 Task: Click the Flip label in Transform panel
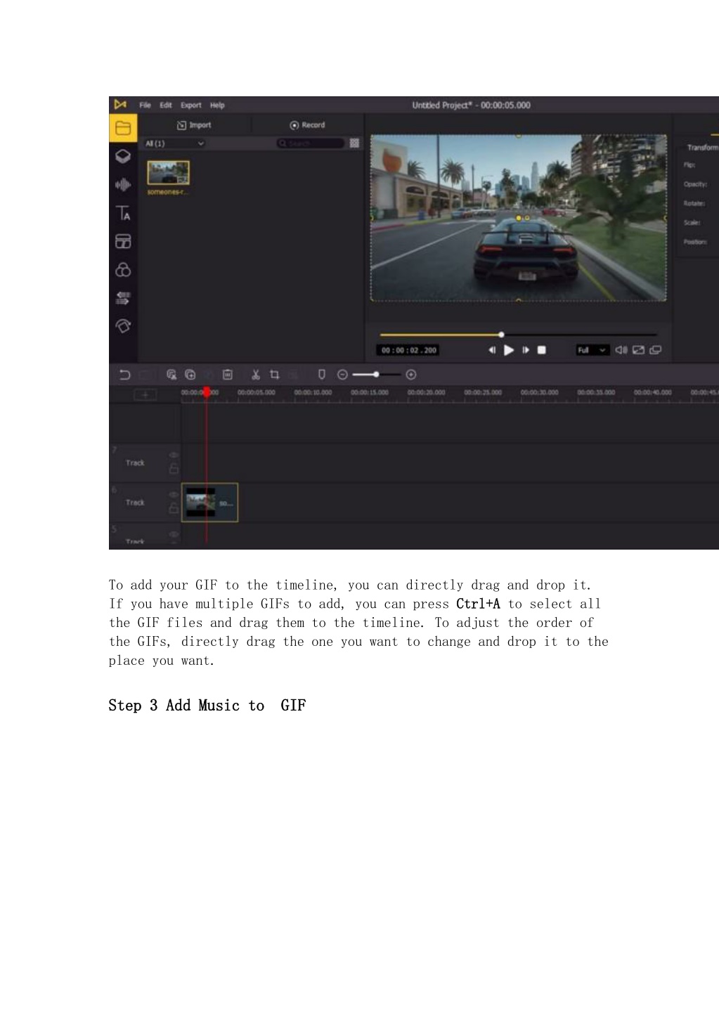tap(689, 165)
